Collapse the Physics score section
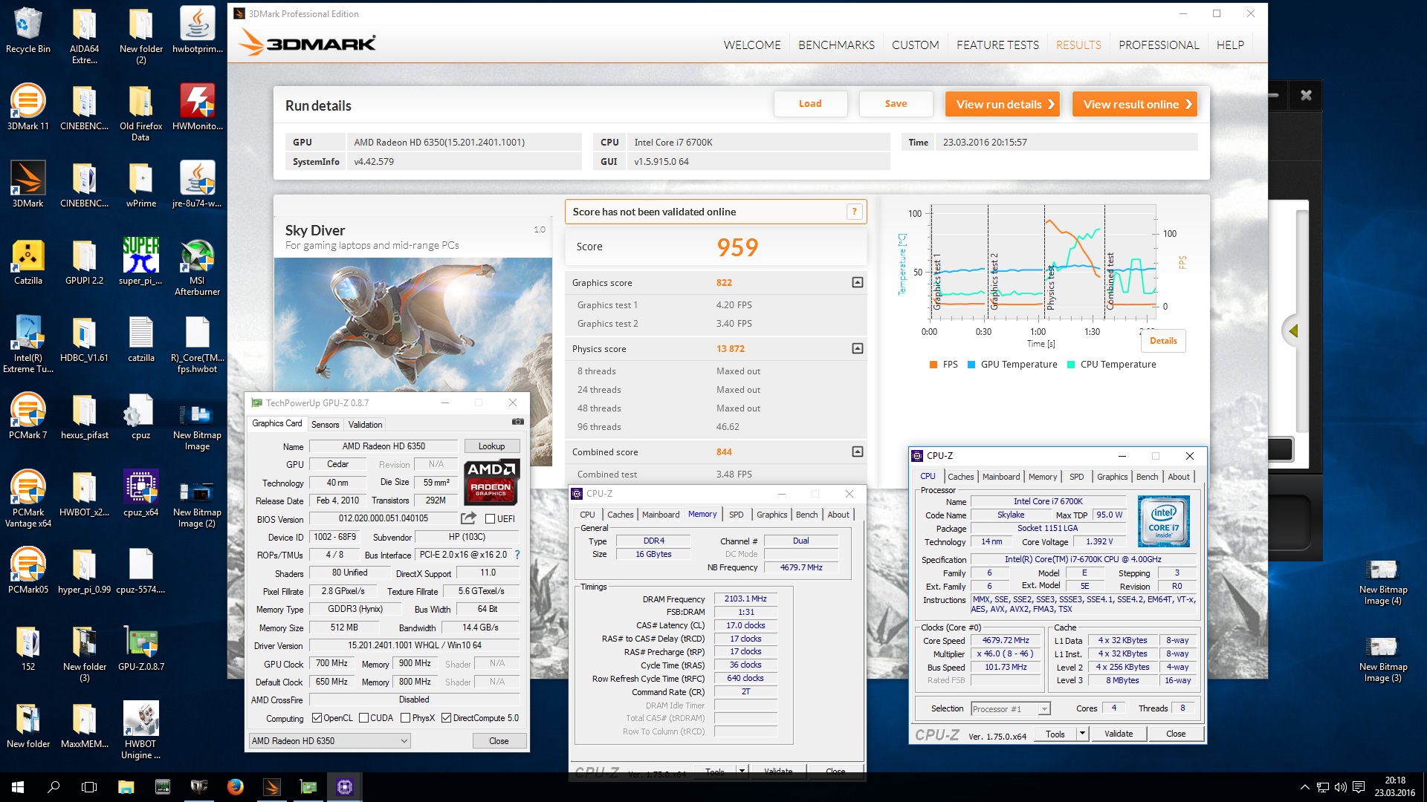Image resolution: width=1427 pixels, height=802 pixels. [x=857, y=348]
